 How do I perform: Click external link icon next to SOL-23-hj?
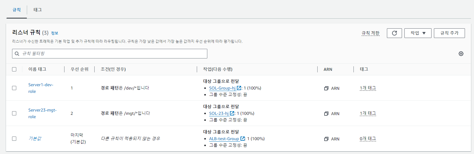[x=232, y=113]
